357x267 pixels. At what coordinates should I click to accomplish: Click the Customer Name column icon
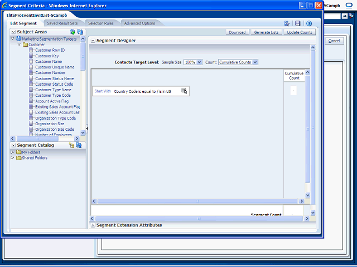coord(31,61)
